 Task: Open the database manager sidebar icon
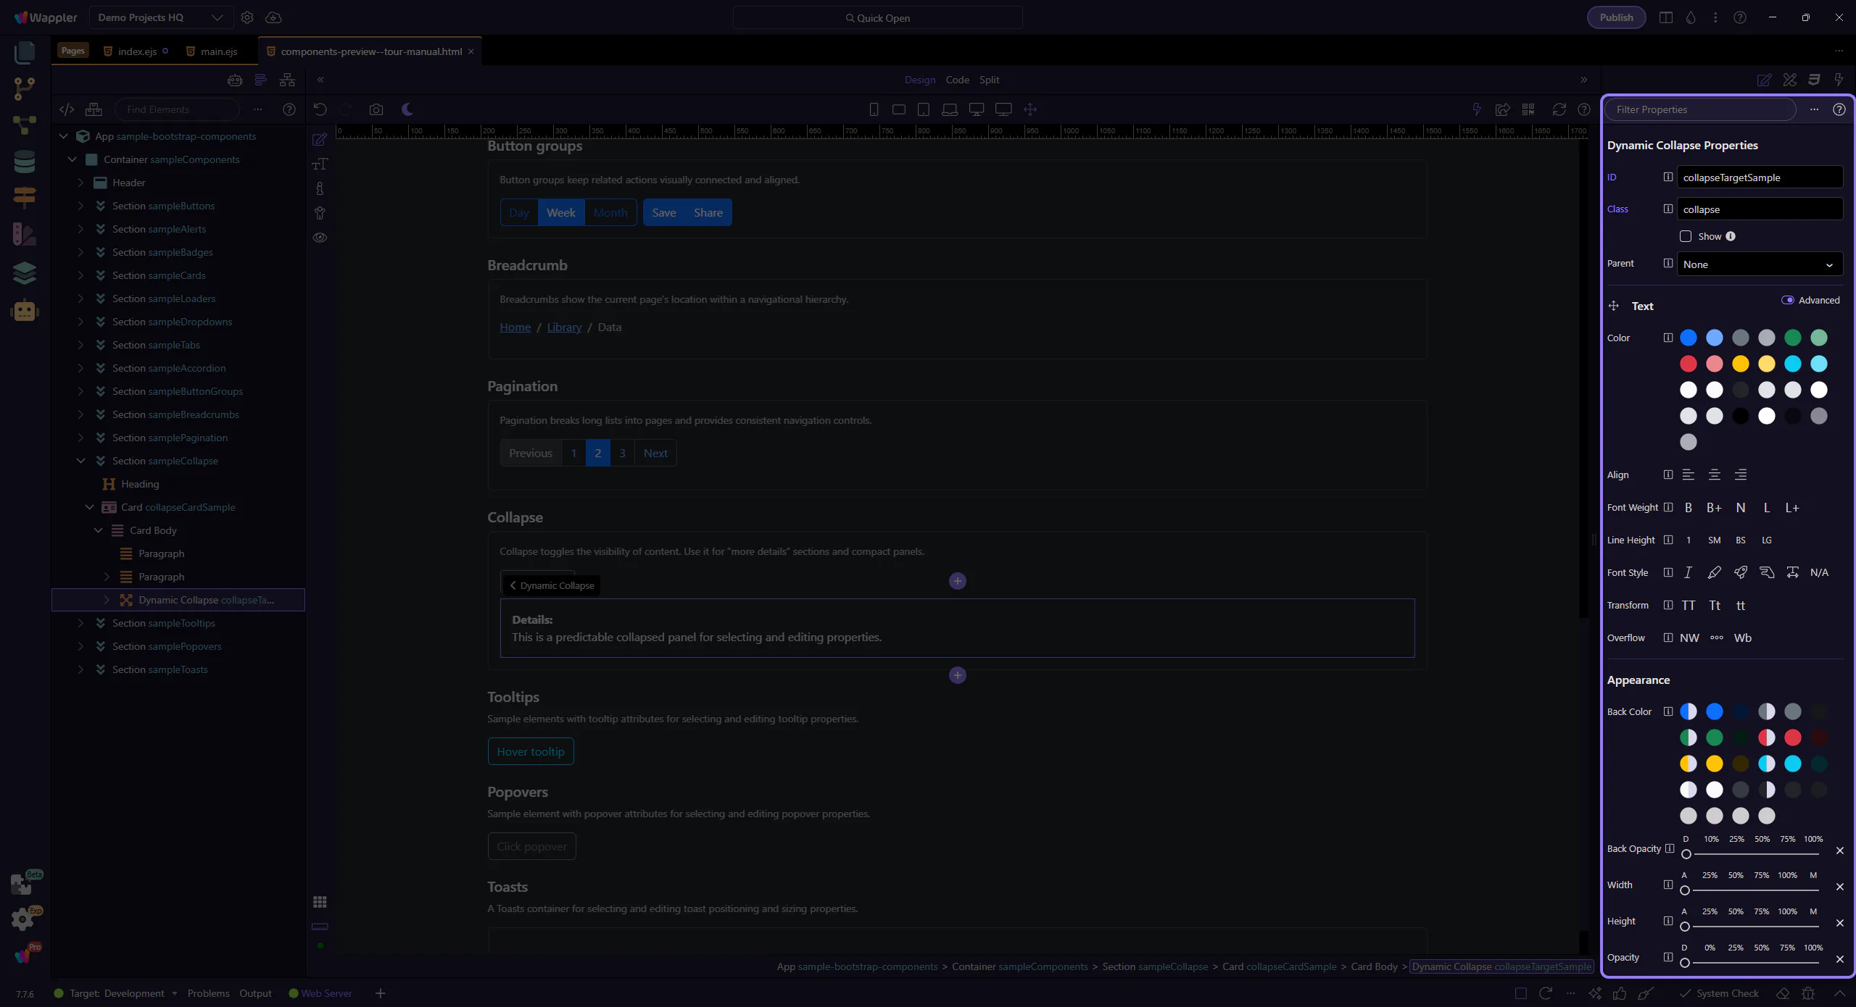click(24, 162)
